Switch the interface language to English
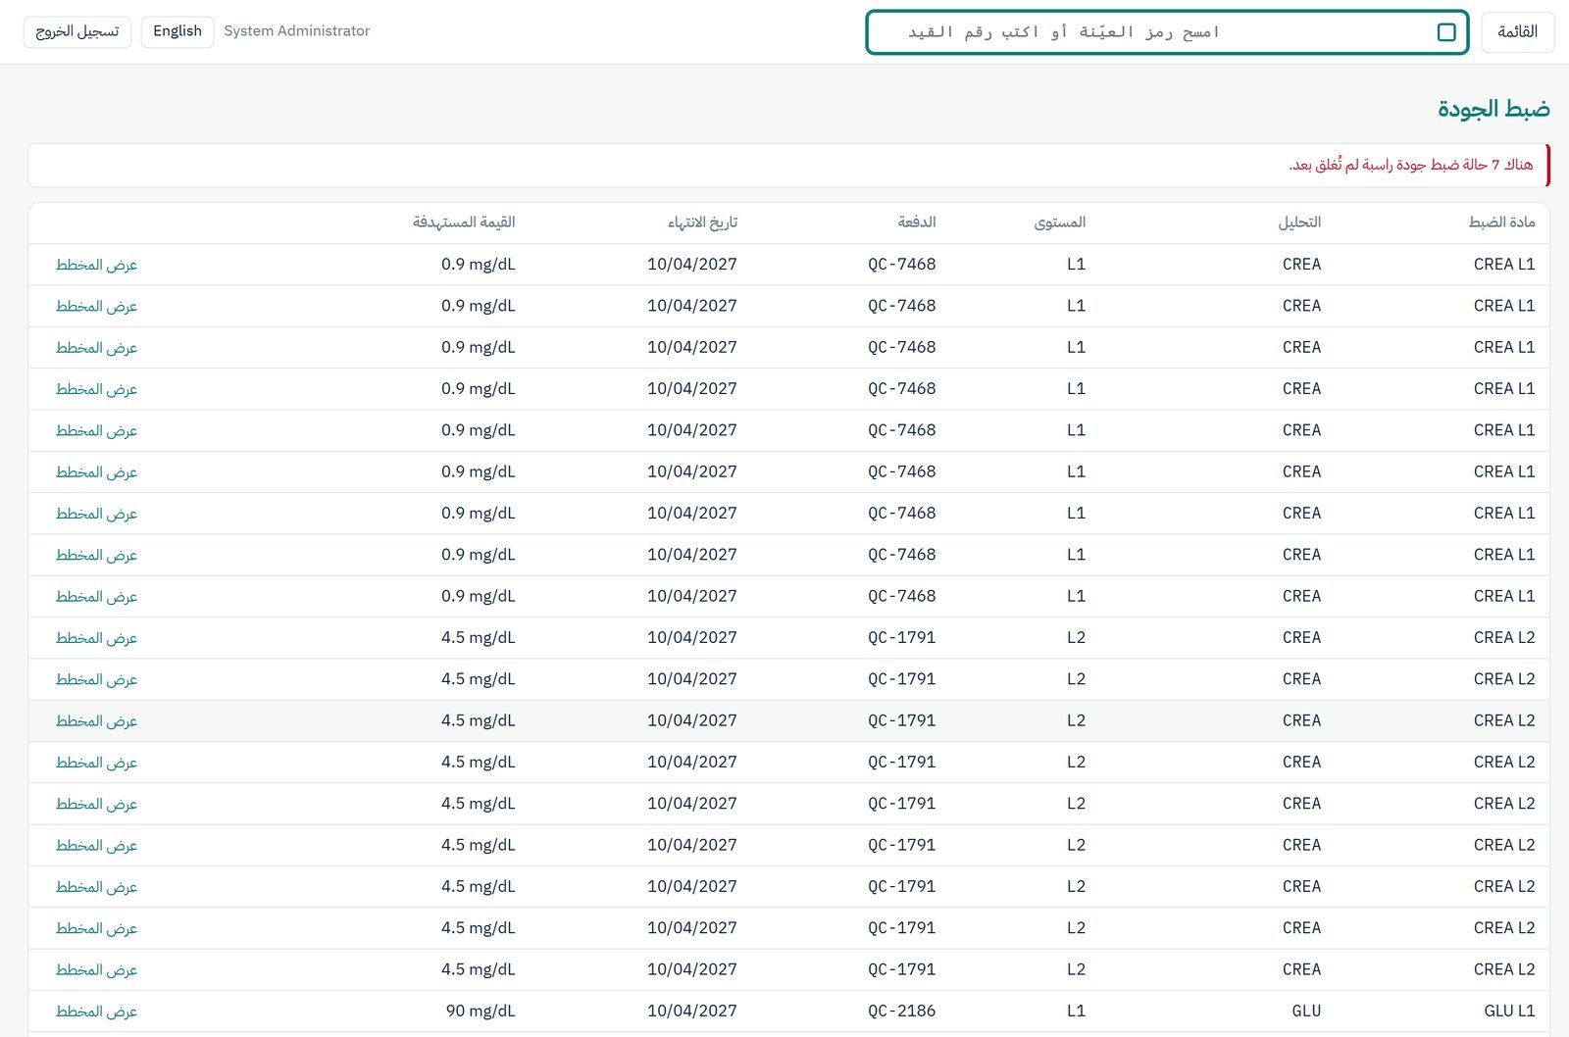 click(177, 31)
